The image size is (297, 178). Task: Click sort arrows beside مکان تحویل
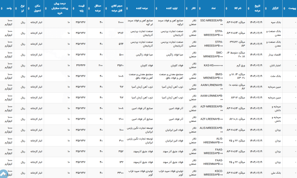29,8
